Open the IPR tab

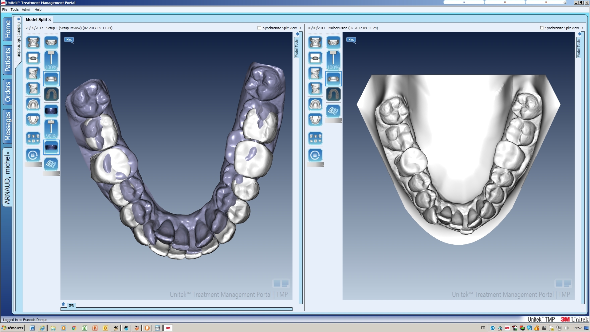pos(71,306)
